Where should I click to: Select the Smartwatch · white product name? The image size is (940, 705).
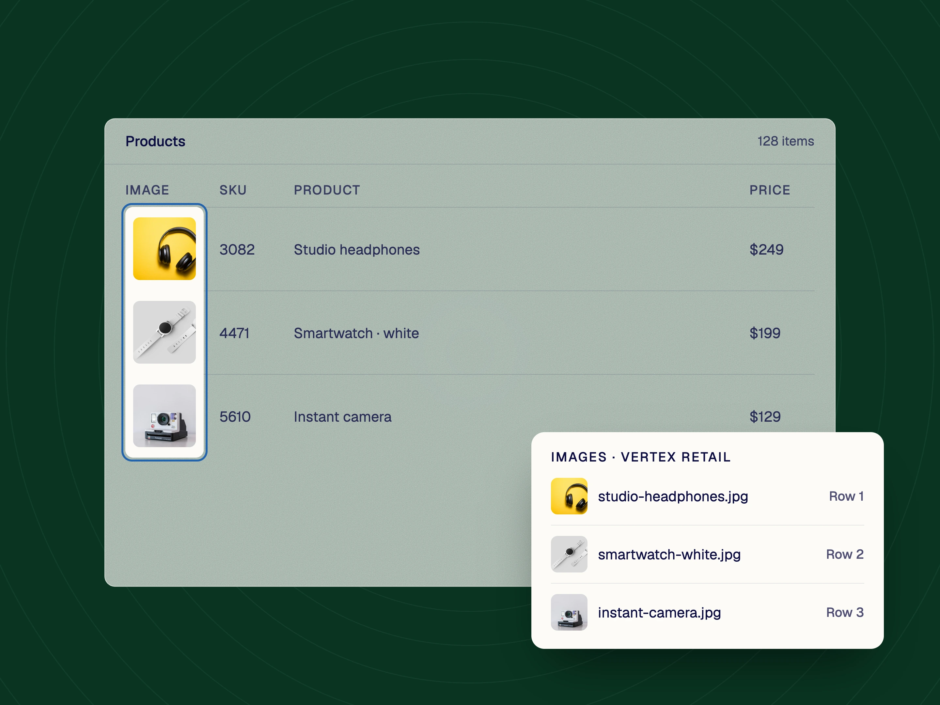[x=356, y=333]
